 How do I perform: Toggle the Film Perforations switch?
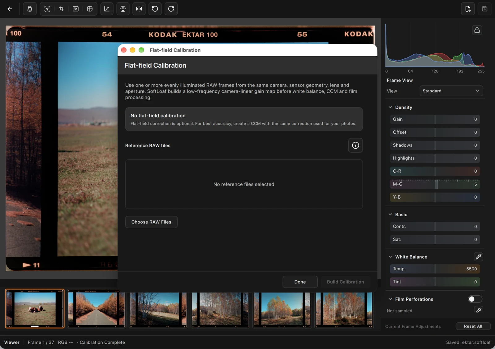[x=475, y=299]
